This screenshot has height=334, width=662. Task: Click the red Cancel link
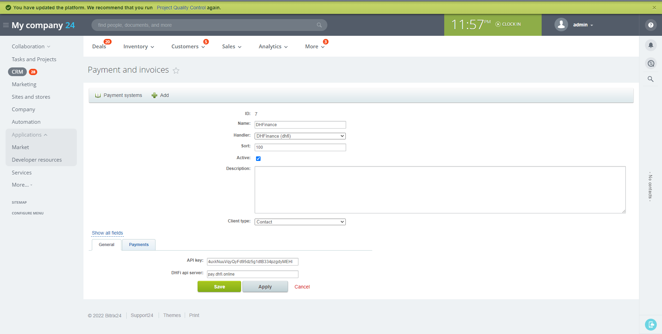[302, 287]
